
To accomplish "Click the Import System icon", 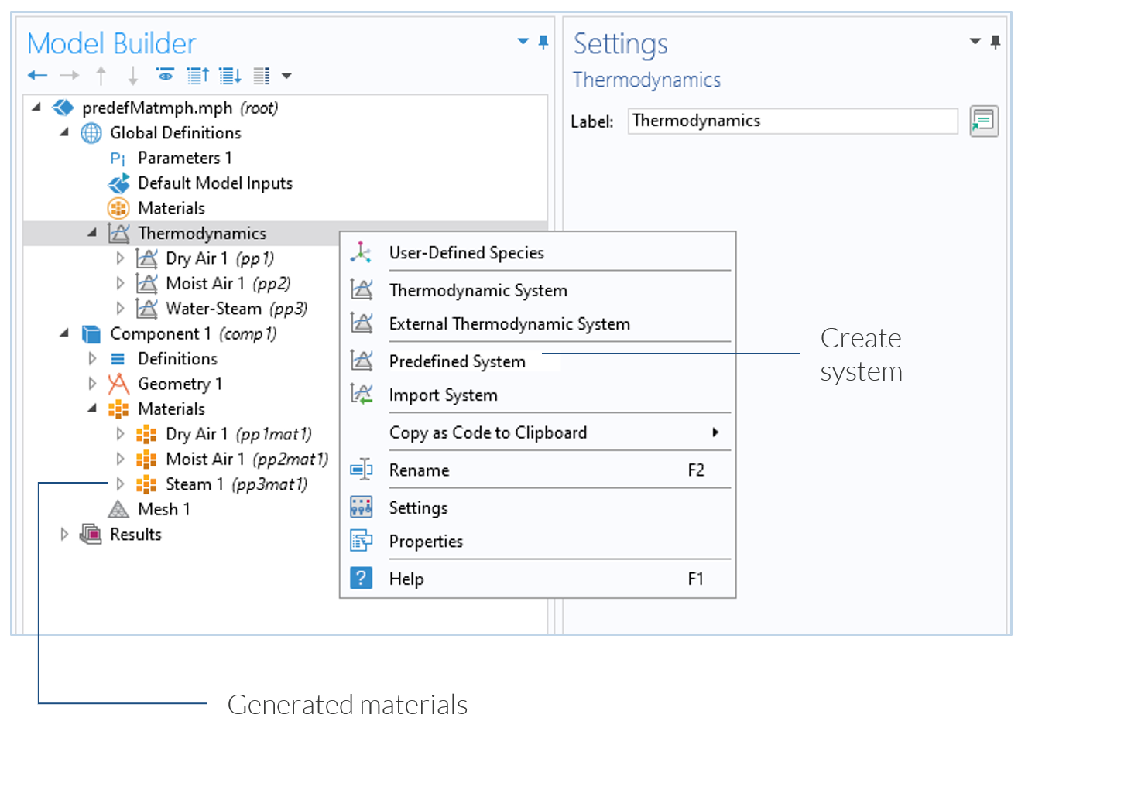I will [361, 395].
